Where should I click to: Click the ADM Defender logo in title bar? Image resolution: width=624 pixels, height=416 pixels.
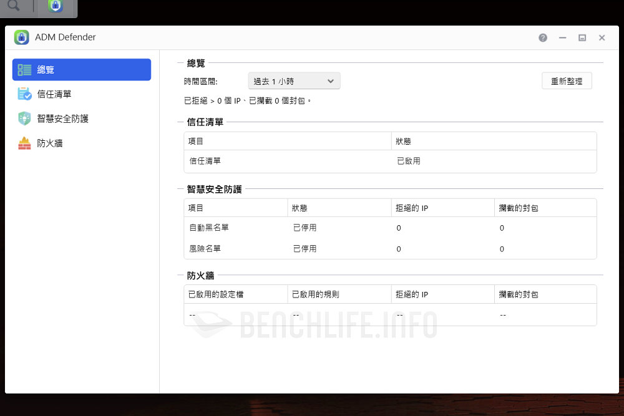pos(22,37)
